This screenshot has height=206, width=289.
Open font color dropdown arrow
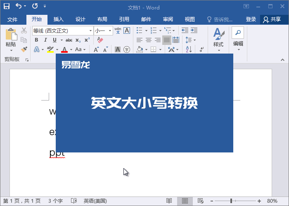[x=71, y=49]
